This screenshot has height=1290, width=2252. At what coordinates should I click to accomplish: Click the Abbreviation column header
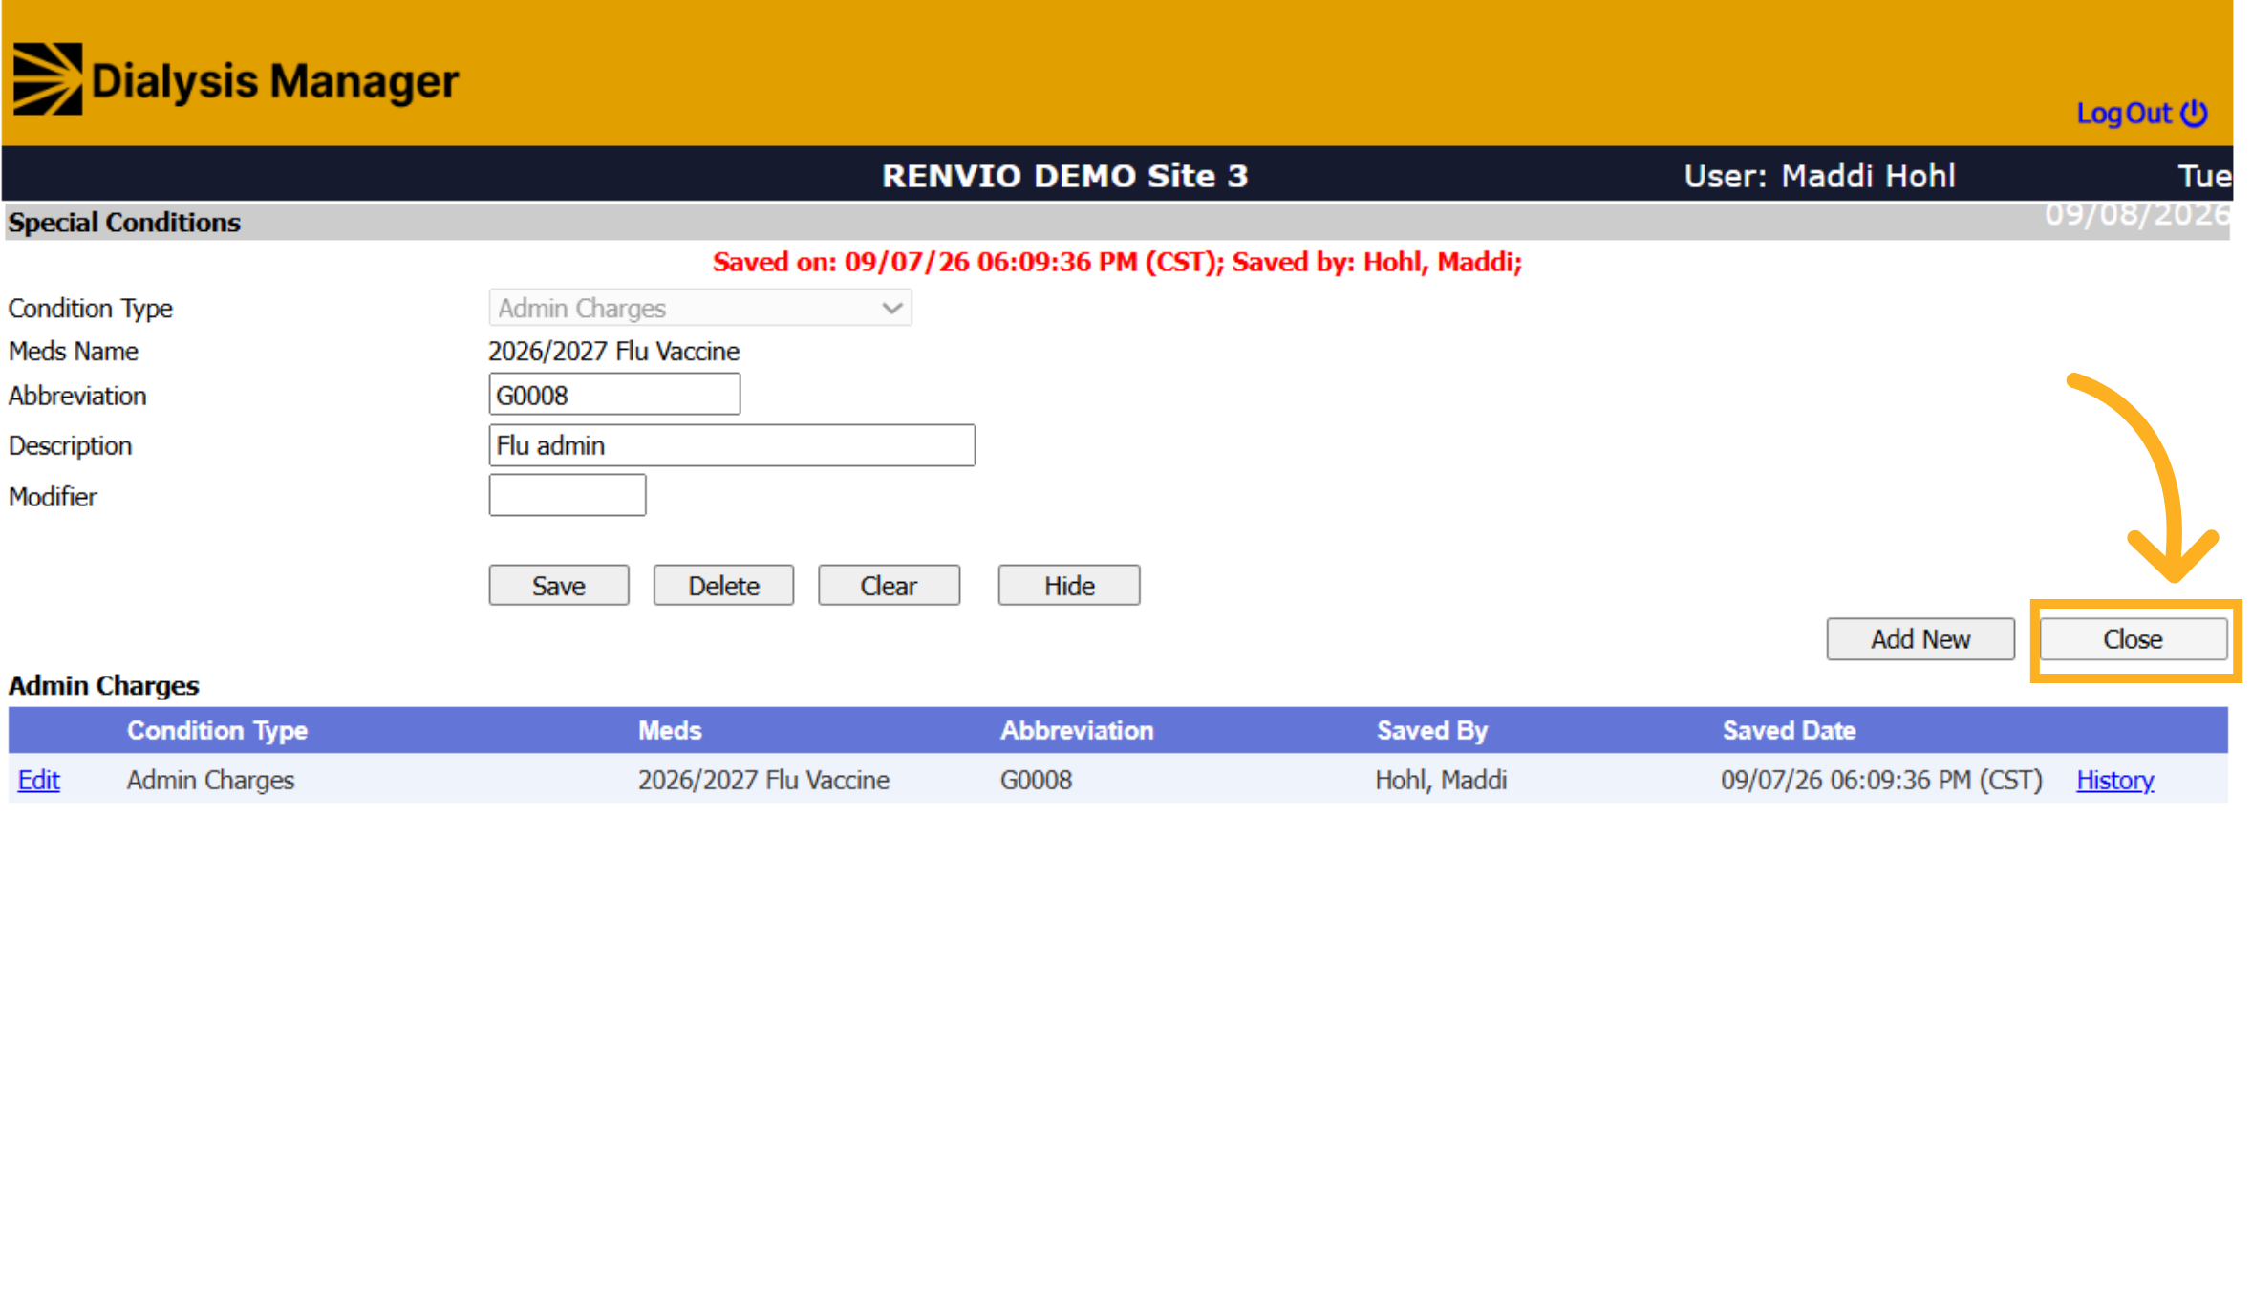click(x=1077, y=730)
